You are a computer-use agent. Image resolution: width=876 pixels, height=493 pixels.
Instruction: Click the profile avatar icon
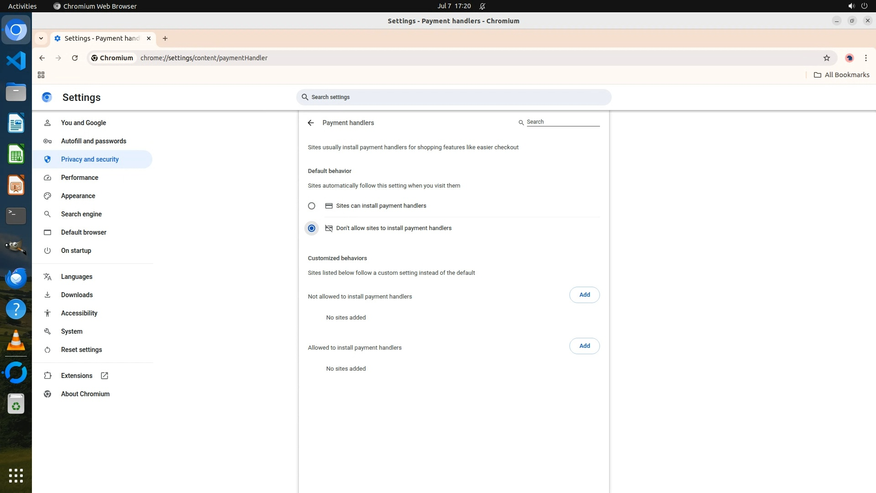[849, 58]
